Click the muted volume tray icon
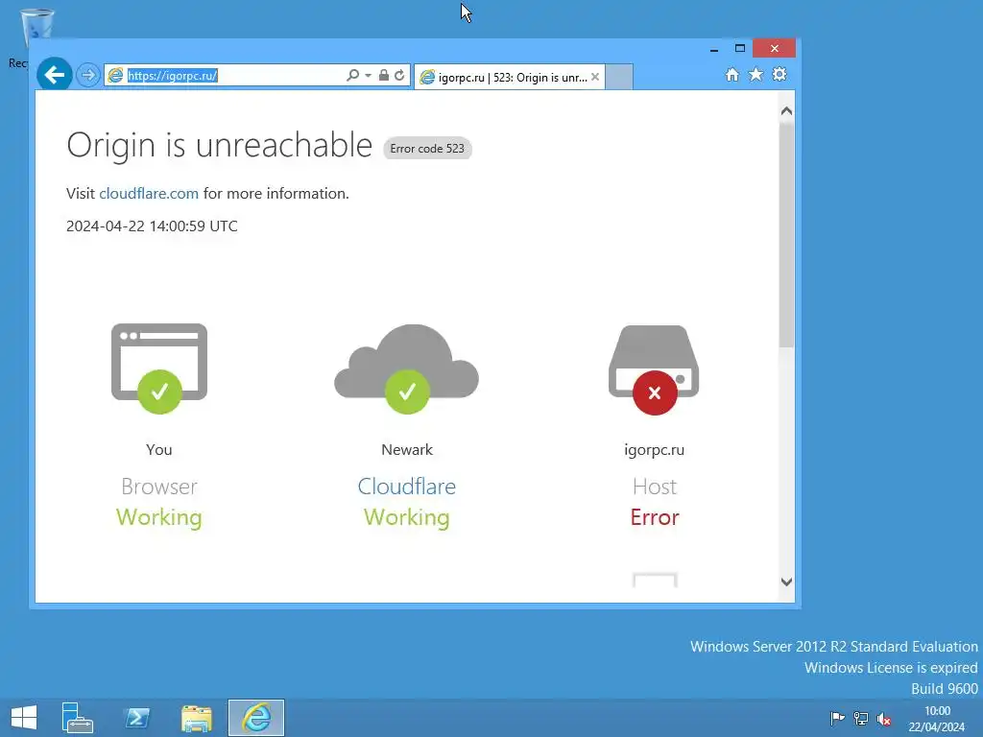983x737 pixels. point(884,719)
